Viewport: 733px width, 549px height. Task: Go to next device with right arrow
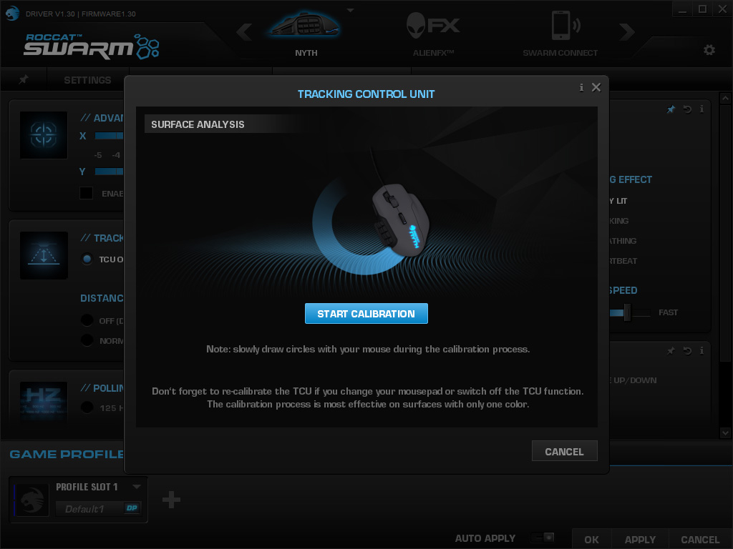[x=627, y=32]
